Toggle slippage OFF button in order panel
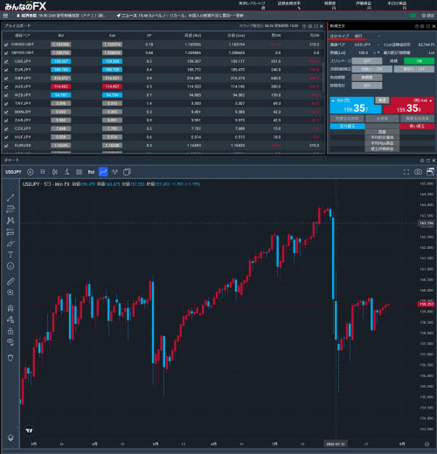The height and width of the screenshot is (454, 437). point(367,61)
